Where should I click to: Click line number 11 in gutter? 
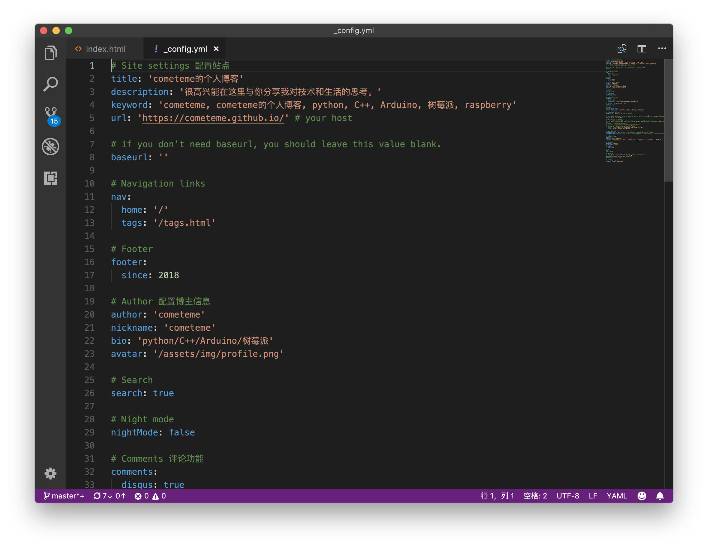click(89, 197)
